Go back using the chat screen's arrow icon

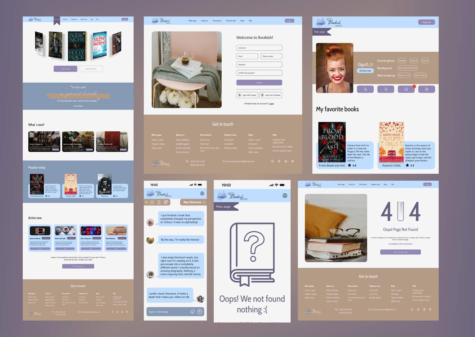coord(147,202)
